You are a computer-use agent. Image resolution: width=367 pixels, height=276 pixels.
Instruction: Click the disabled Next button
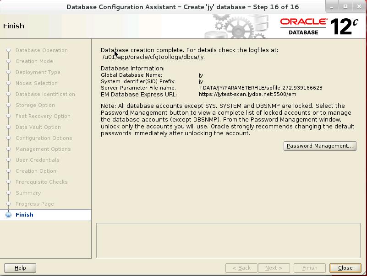click(x=274, y=268)
